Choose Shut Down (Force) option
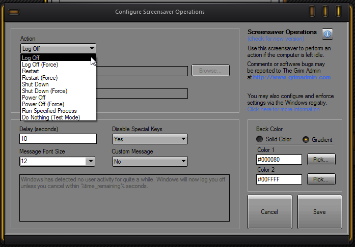This screenshot has height=247, width=355. 58,91
